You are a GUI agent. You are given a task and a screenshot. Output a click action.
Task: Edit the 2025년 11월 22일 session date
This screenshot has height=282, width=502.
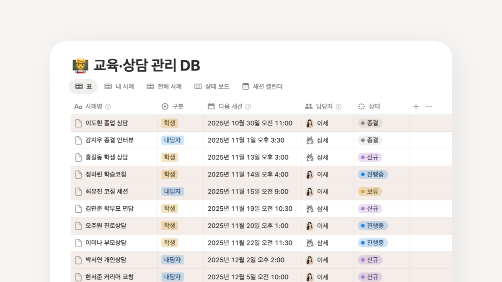(x=250, y=243)
